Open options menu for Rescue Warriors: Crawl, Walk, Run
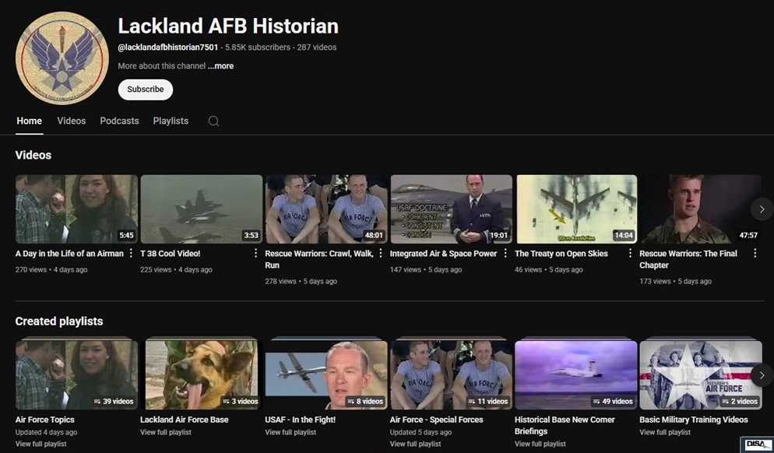This screenshot has width=774, height=453. point(381,253)
